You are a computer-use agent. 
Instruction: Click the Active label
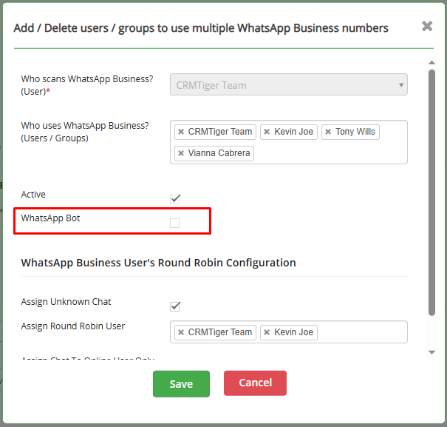[33, 195]
